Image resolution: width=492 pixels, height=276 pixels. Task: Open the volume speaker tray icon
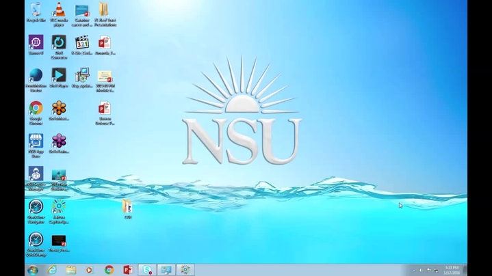[421, 270]
